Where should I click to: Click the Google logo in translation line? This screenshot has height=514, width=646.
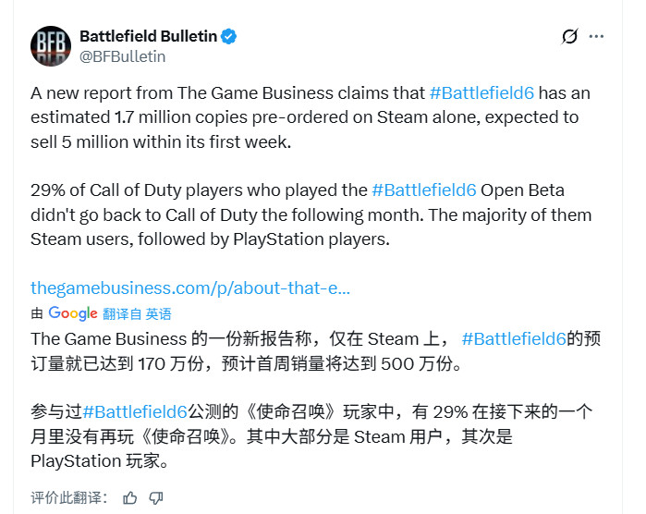click(73, 313)
